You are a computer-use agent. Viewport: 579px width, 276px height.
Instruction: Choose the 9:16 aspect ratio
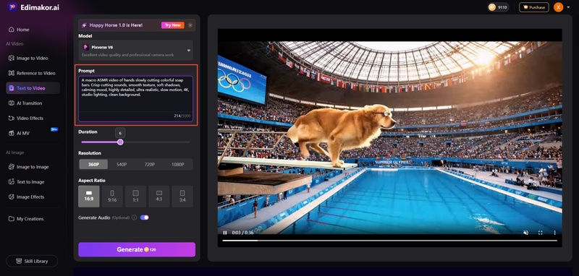coord(112,196)
